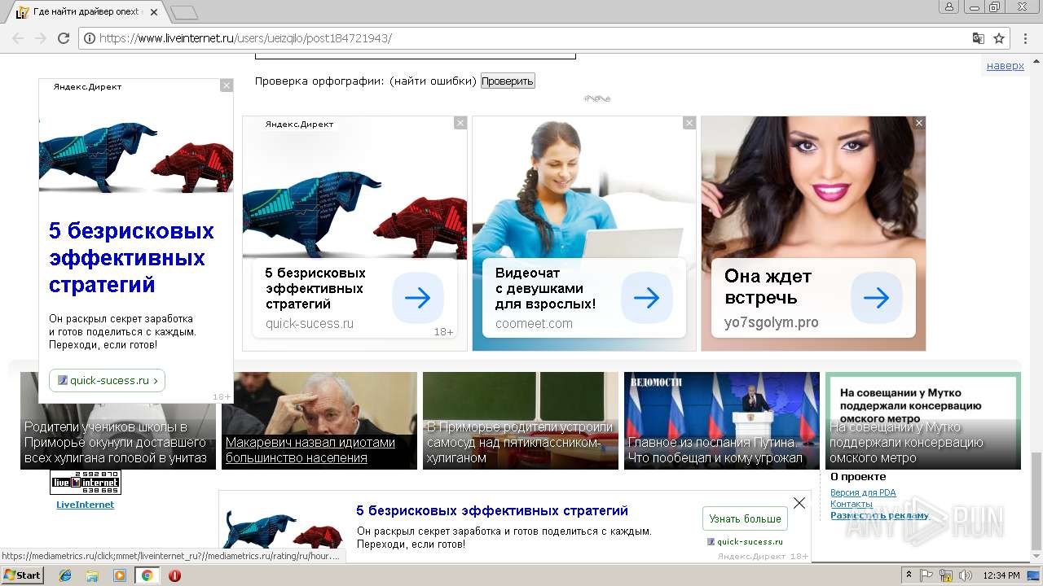
Task: Close the 'Она ждет встреч' ad
Action: (919, 123)
